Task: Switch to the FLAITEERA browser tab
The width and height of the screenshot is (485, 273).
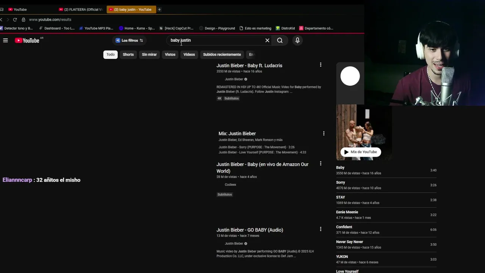Action: 80,9
